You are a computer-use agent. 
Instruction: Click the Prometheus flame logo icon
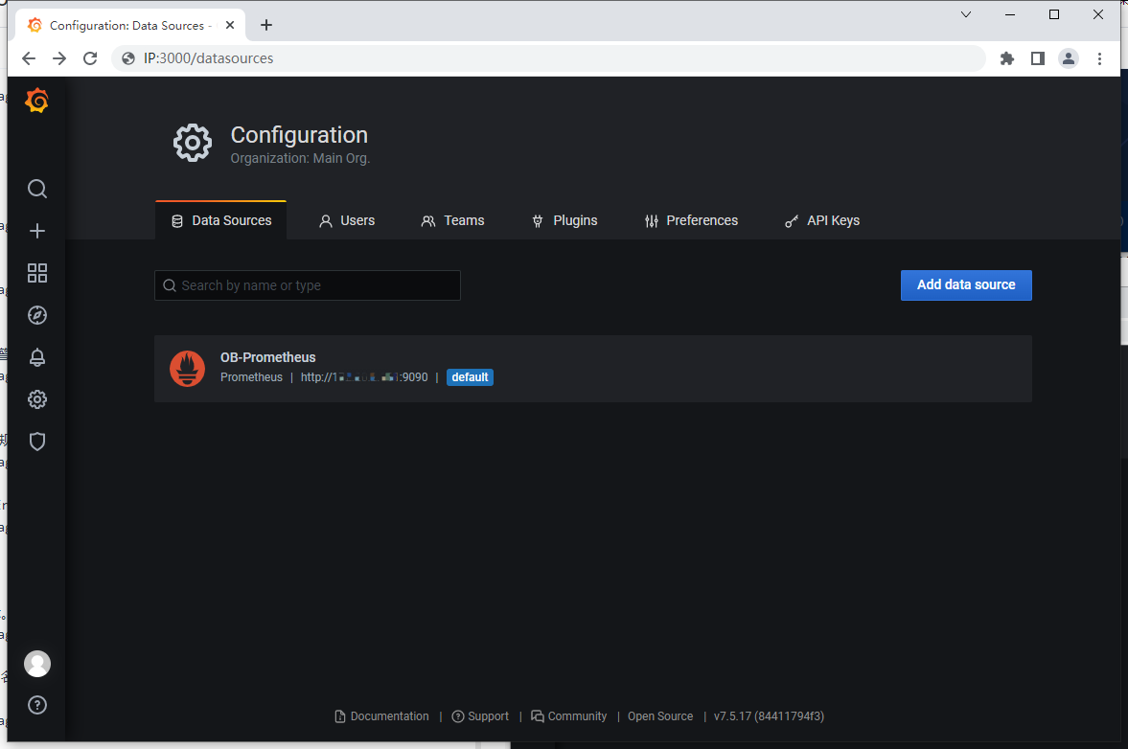pos(187,369)
